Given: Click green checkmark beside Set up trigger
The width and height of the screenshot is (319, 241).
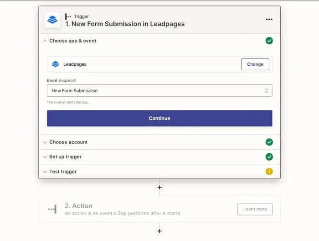Looking at the screenshot, I should point(269,157).
